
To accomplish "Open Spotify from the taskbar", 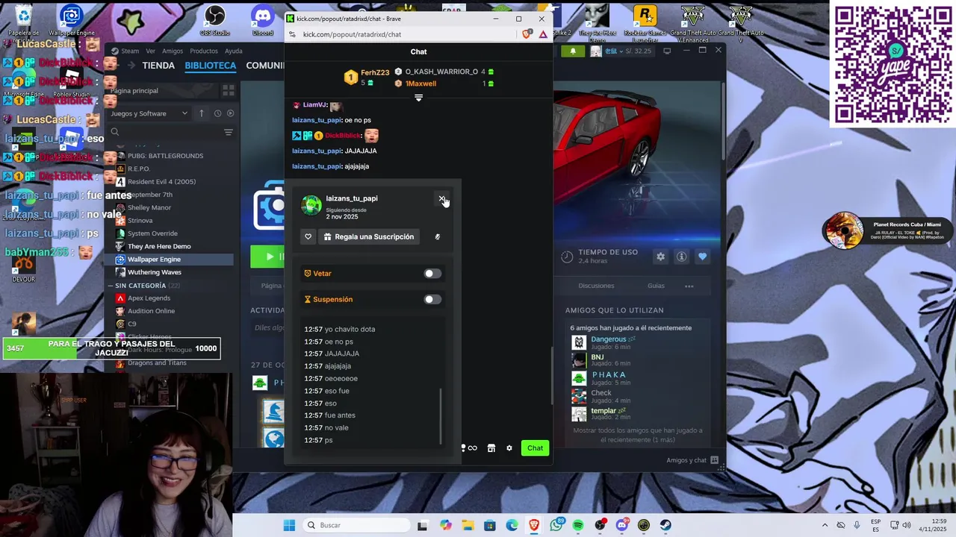I will 578,525.
